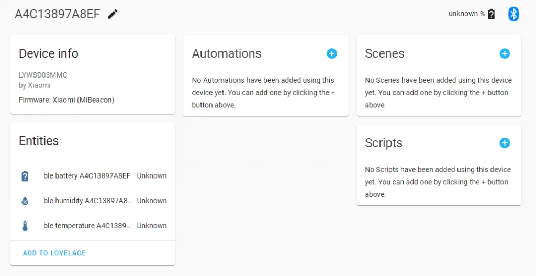Click the battery icon in Entities list
The width and height of the screenshot is (536, 276).
25,176
